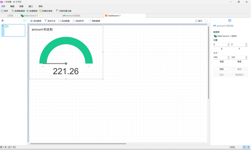This screenshot has width=251, height=150.
Task: Toggle the left panel visibility in status bar
Action: [x=245, y=147]
